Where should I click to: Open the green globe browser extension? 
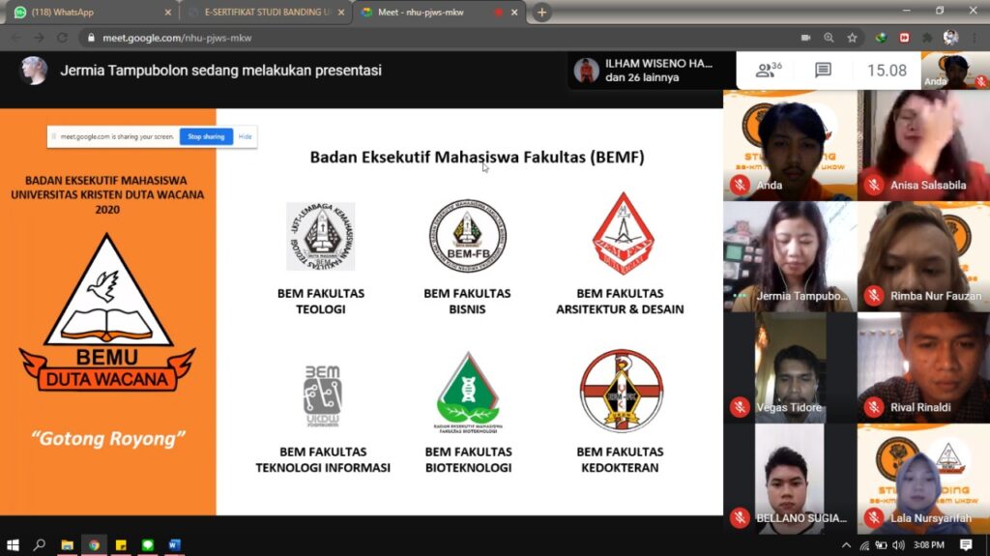pyautogui.click(x=881, y=38)
